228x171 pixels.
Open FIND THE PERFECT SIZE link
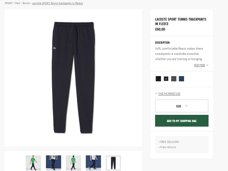pyautogui.click(x=169, y=94)
